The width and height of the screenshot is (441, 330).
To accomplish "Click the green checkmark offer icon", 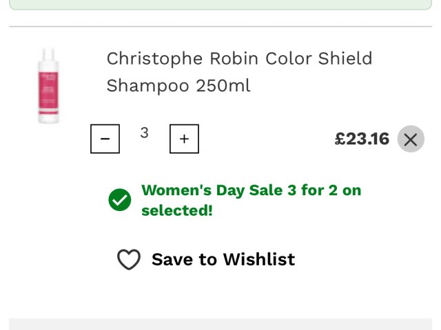I will 120,200.
